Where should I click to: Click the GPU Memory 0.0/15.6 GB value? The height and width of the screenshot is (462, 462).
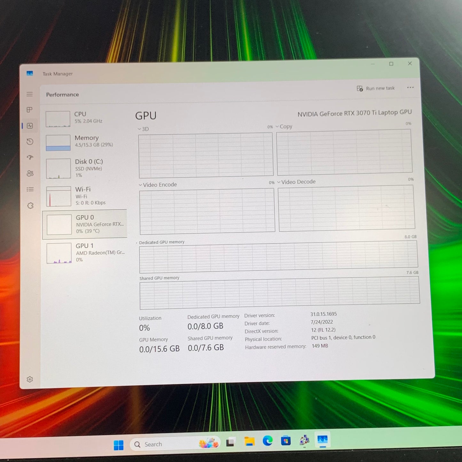pos(159,349)
